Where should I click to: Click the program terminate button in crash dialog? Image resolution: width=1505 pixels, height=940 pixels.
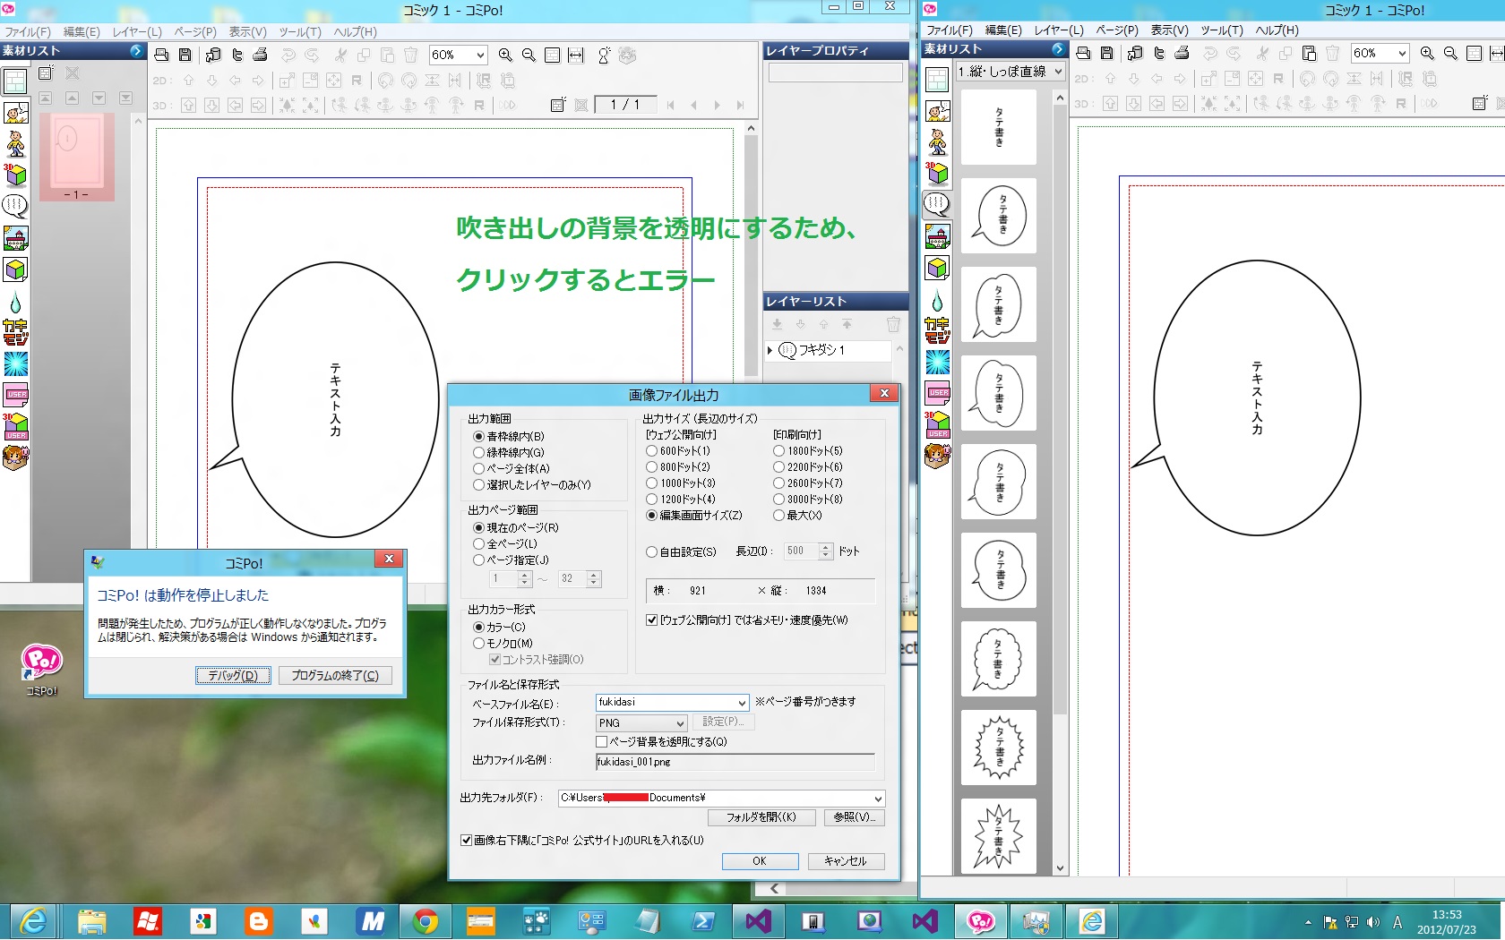tap(334, 676)
